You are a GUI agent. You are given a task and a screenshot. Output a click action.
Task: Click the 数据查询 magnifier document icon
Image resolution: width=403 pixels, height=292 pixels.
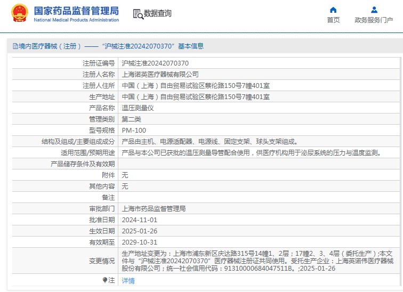(x=138, y=14)
